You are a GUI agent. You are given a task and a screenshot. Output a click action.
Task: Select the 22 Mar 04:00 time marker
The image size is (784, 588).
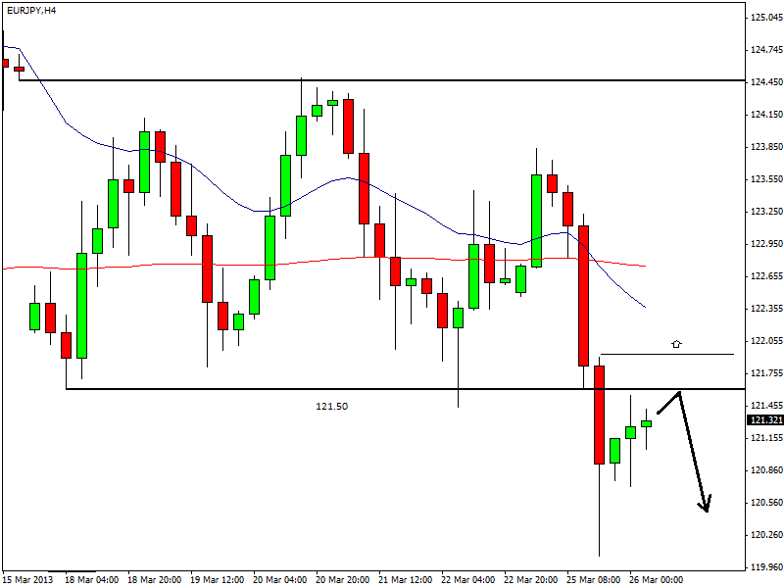(467, 579)
